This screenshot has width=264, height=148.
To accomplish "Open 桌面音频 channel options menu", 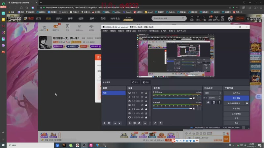I will [x=199, y=109].
